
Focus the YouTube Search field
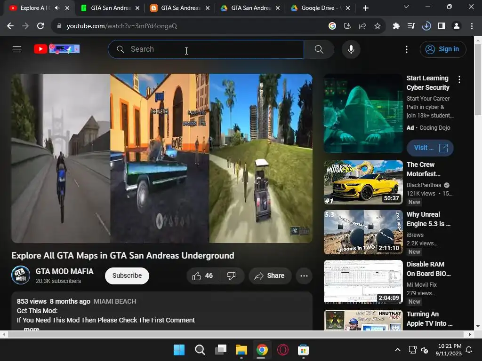206,49
